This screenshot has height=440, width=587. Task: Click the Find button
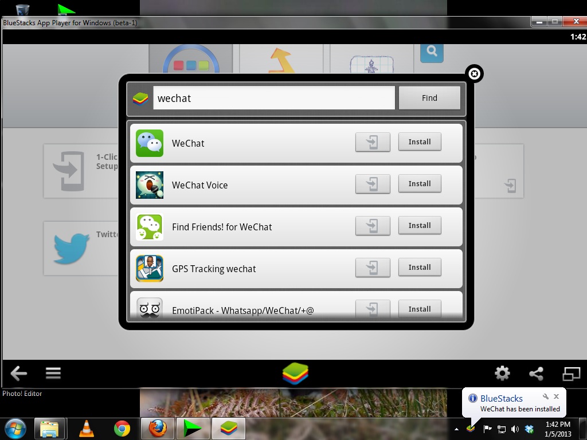click(x=429, y=98)
